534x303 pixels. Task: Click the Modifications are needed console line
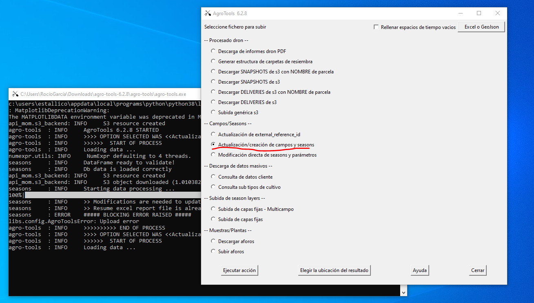coord(105,202)
